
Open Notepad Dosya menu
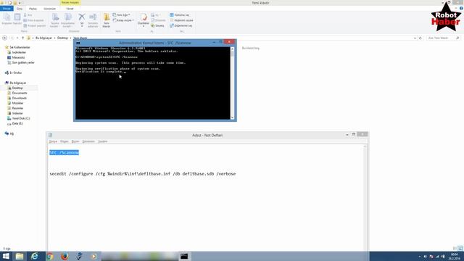pyautogui.click(x=53, y=141)
